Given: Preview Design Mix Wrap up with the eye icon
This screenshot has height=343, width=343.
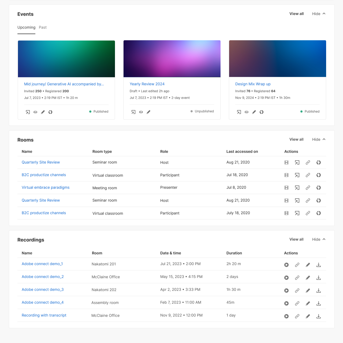Looking at the screenshot, I should click(x=247, y=112).
